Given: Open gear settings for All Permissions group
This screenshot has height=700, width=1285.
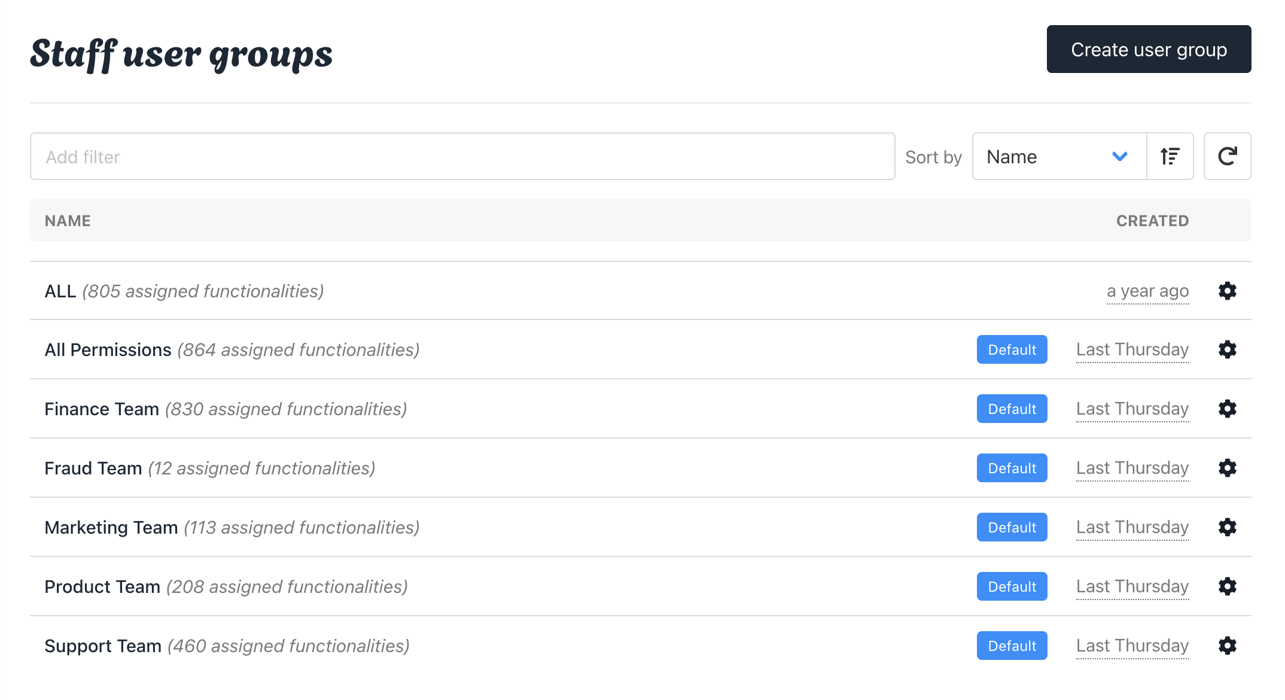Looking at the screenshot, I should pos(1227,349).
